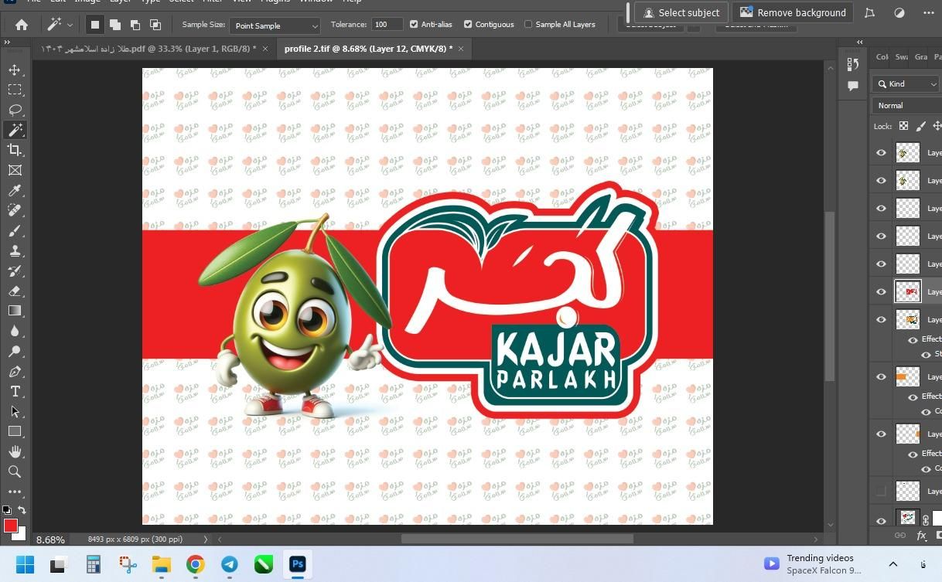Select the Lasso tool
Screen dimensions: 942x582
15,110
